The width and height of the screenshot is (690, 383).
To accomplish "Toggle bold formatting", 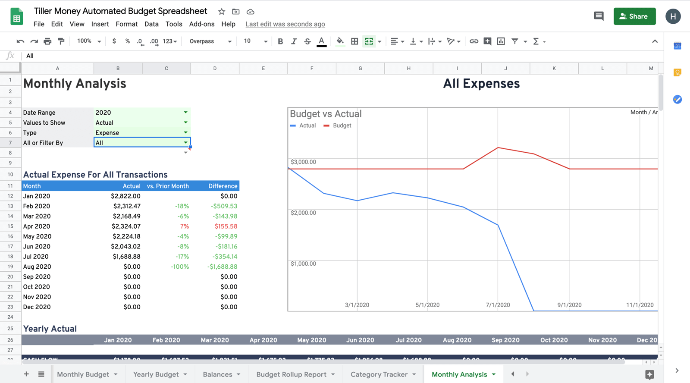I will pyautogui.click(x=280, y=41).
